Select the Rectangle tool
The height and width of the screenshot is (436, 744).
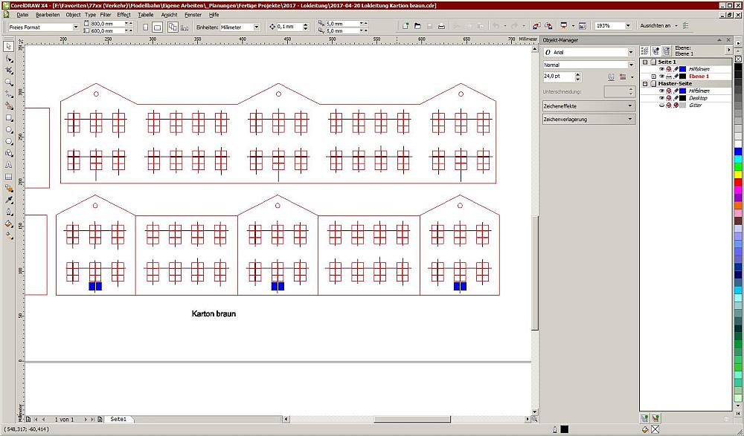[8, 117]
